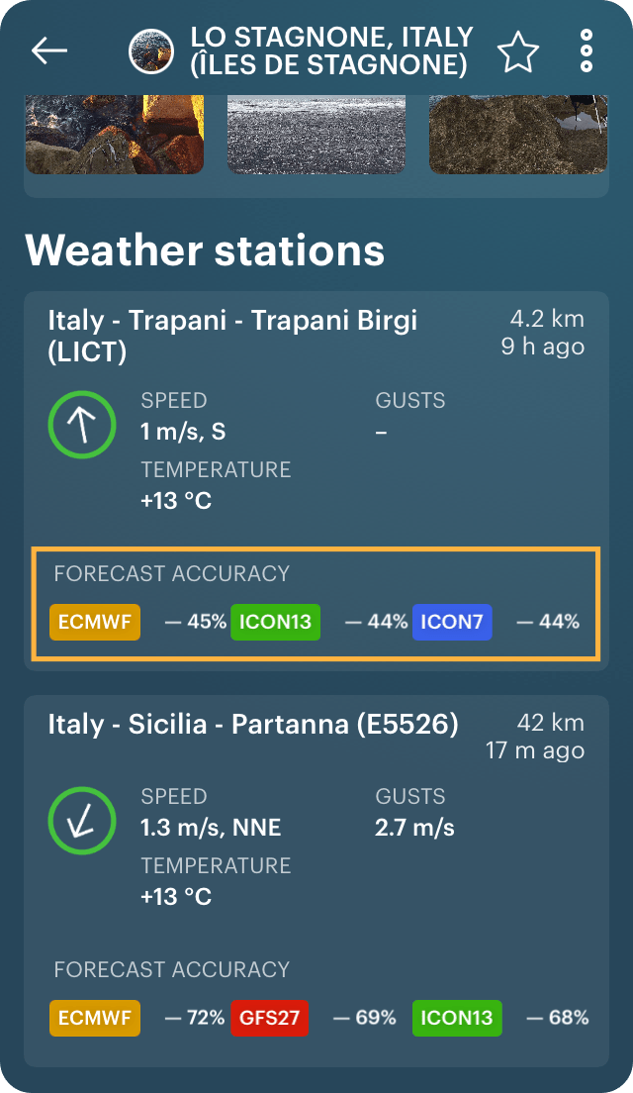
Task: Favorite Lo Stagnone using the star icon
Action: [x=516, y=50]
